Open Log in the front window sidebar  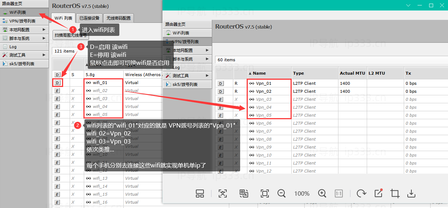click(x=188, y=67)
